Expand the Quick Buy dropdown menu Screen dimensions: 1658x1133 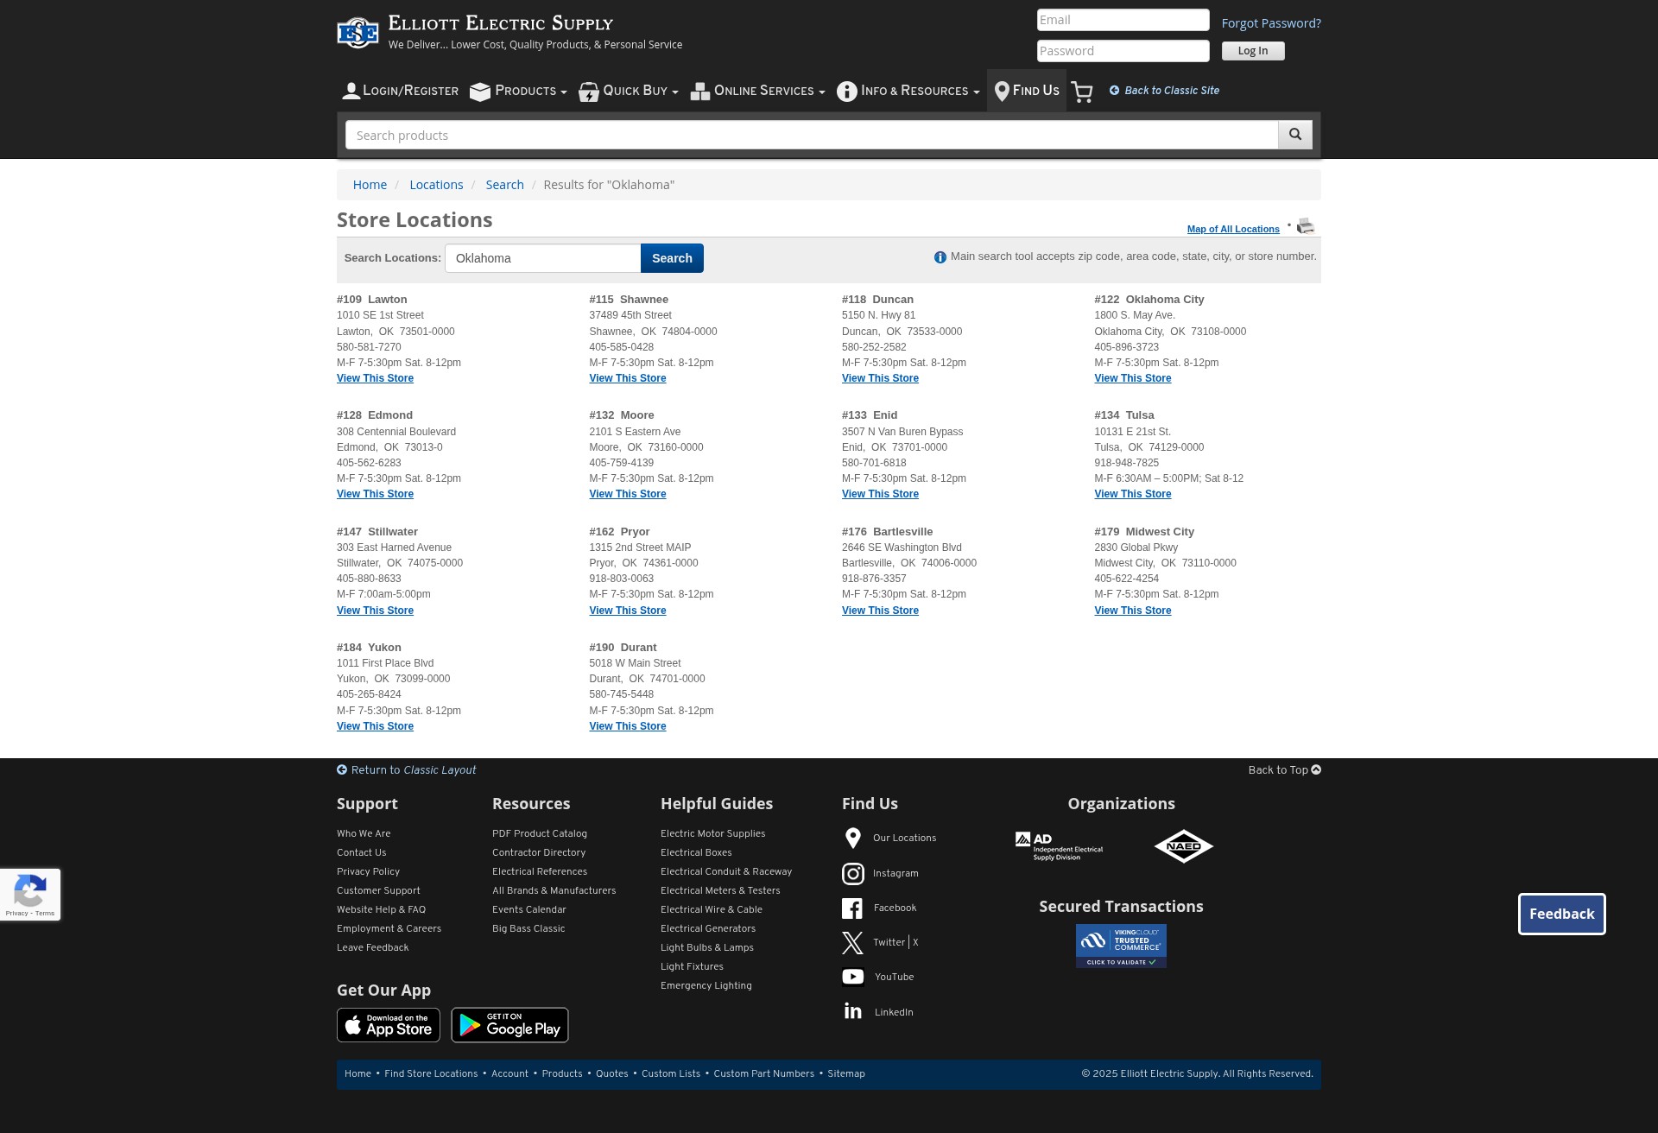point(629,91)
